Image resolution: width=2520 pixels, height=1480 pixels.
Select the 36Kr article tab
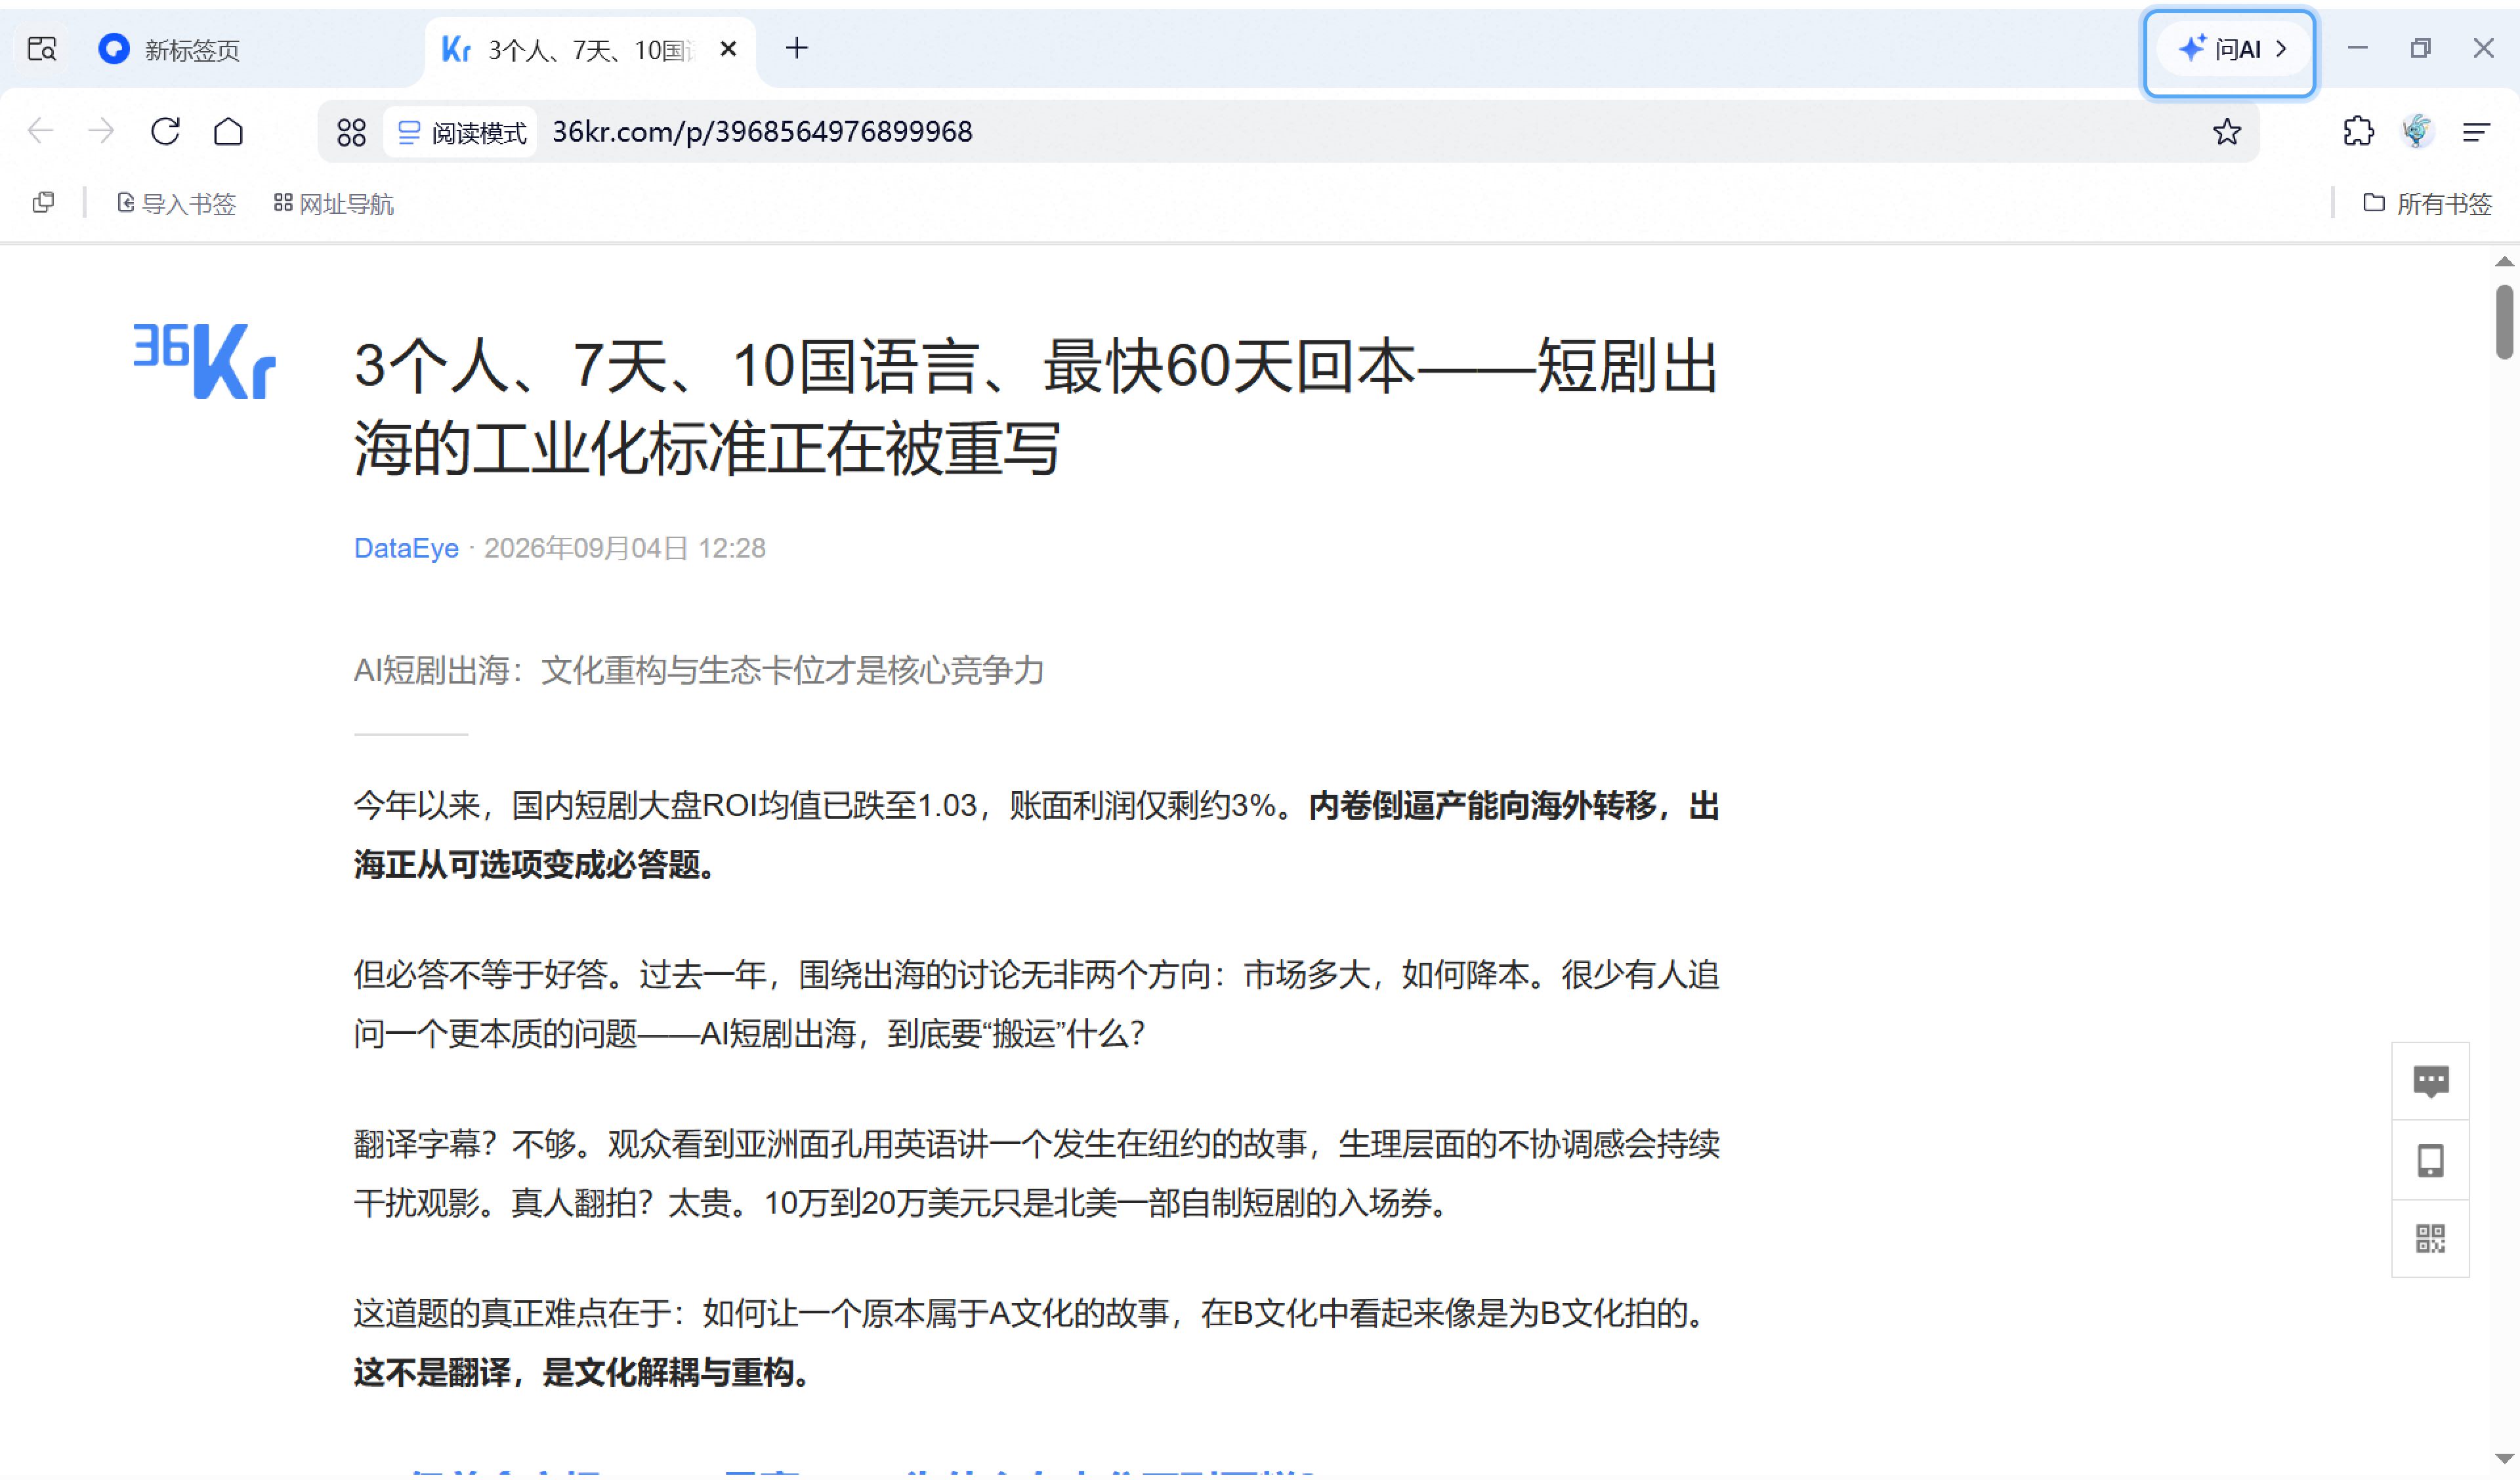point(590,49)
